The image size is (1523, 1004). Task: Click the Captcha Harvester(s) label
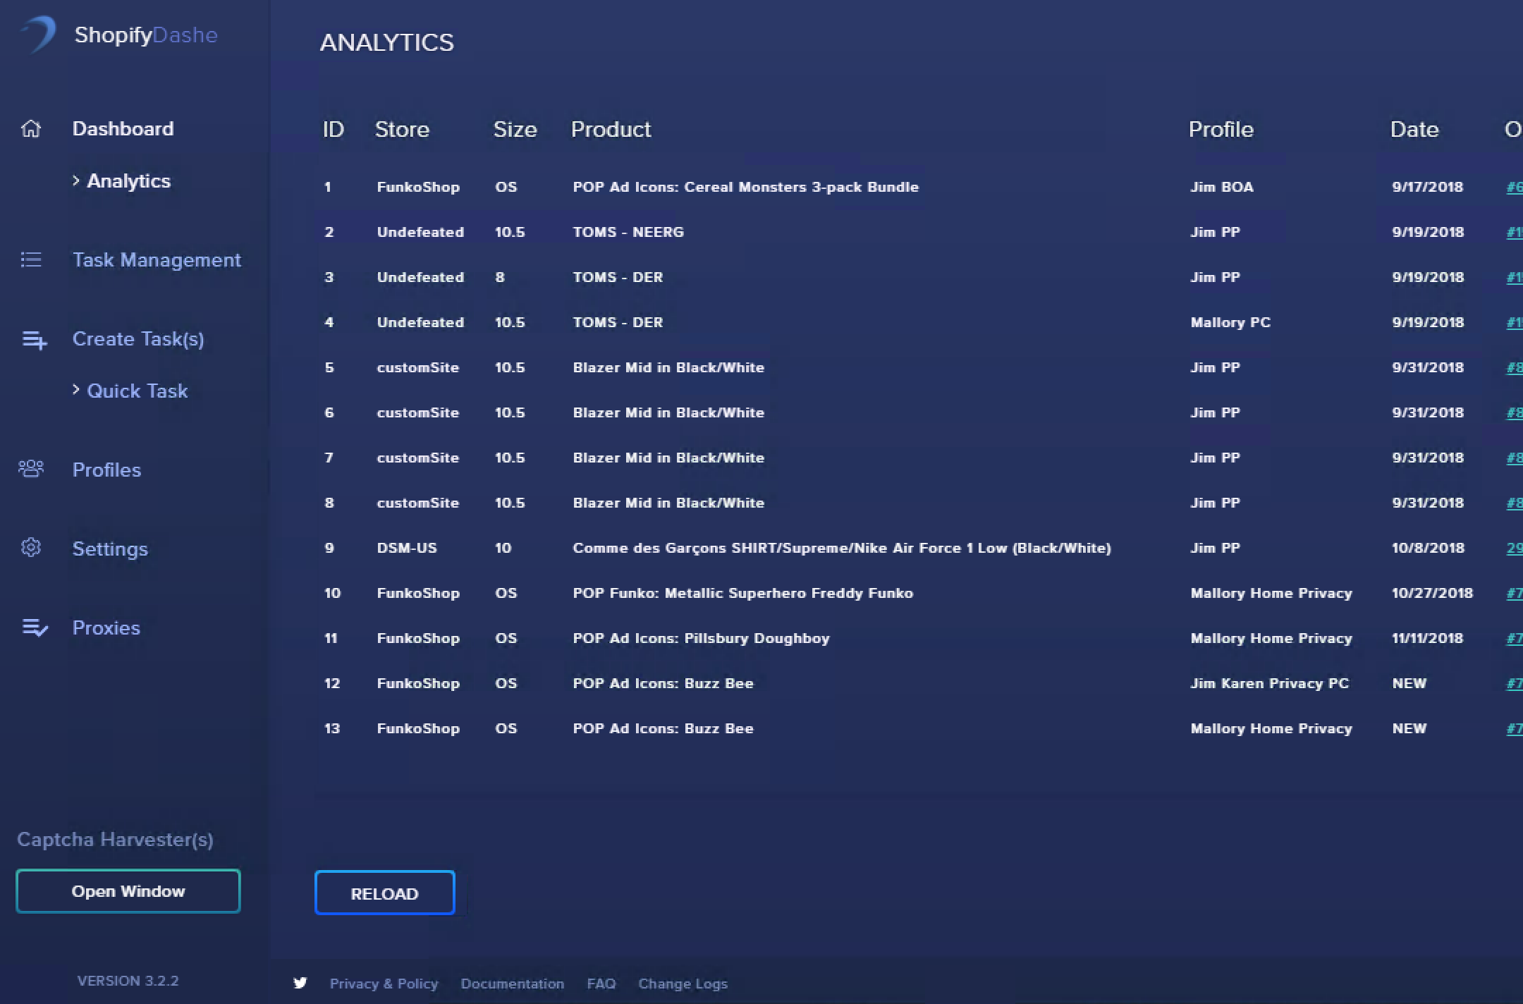[x=115, y=840]
